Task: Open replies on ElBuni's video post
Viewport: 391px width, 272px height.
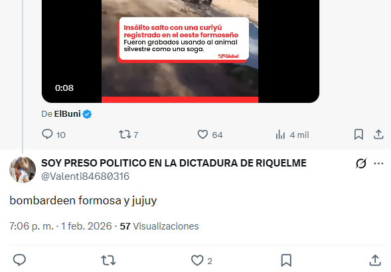Action: pos(53,135)
